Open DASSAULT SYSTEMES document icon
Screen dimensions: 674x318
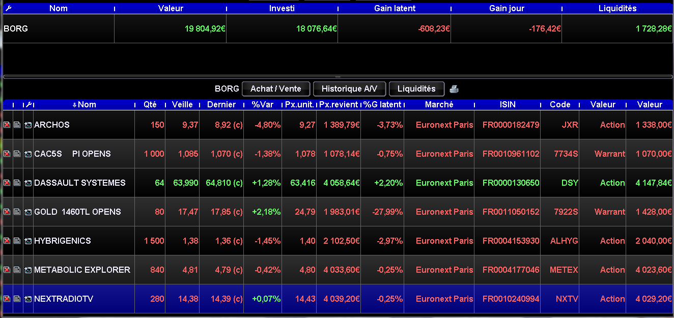17,183
